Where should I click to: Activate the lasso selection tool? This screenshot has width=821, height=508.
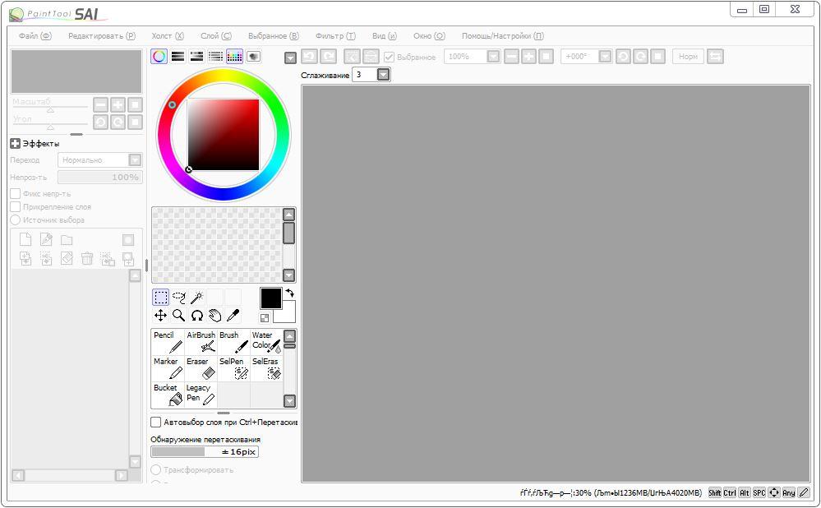(x=178, y=298)
